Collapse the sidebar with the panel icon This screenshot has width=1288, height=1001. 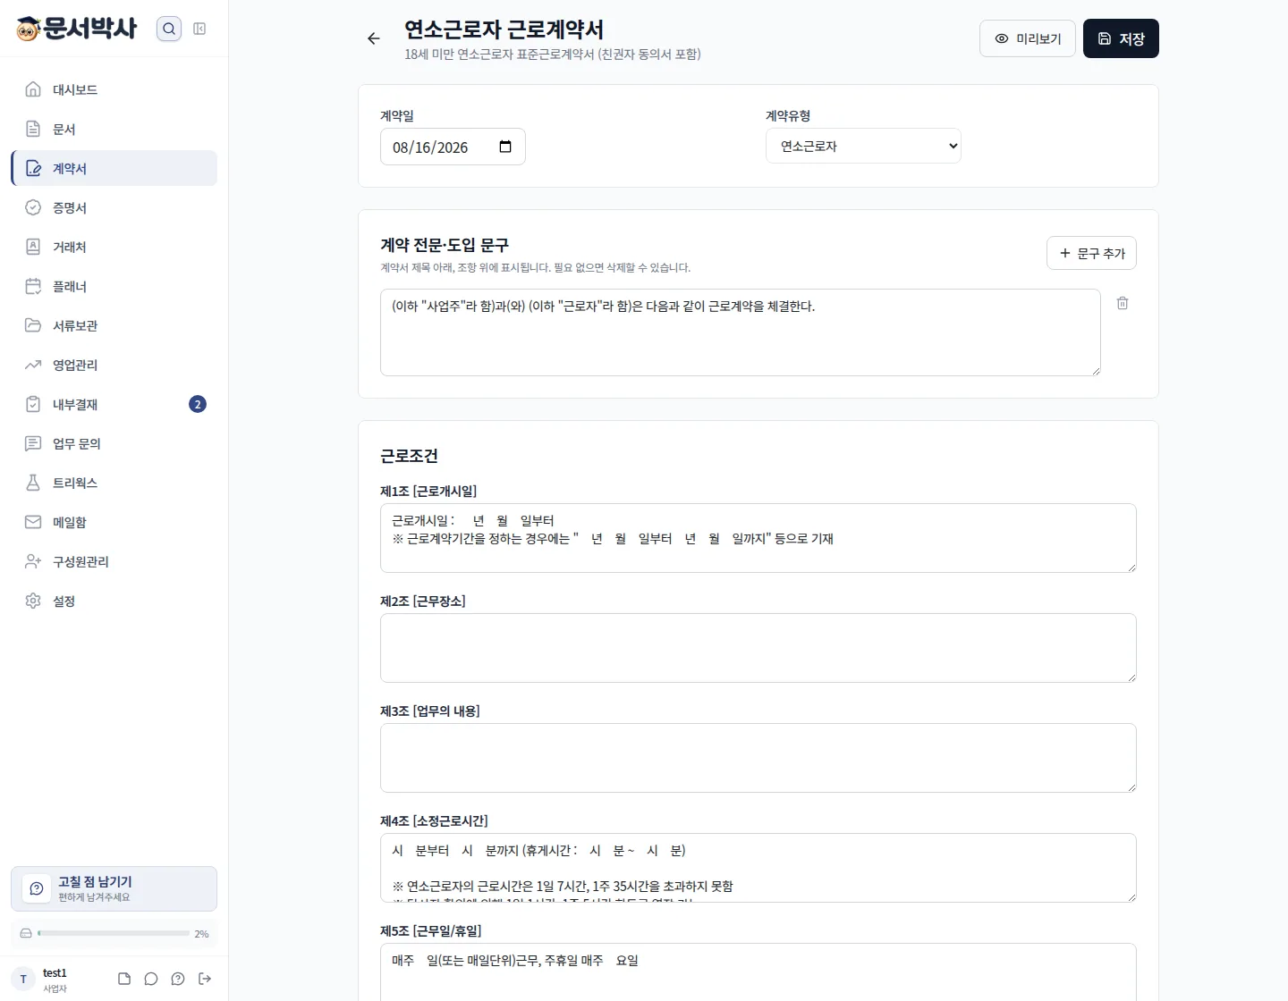(199, 29)
